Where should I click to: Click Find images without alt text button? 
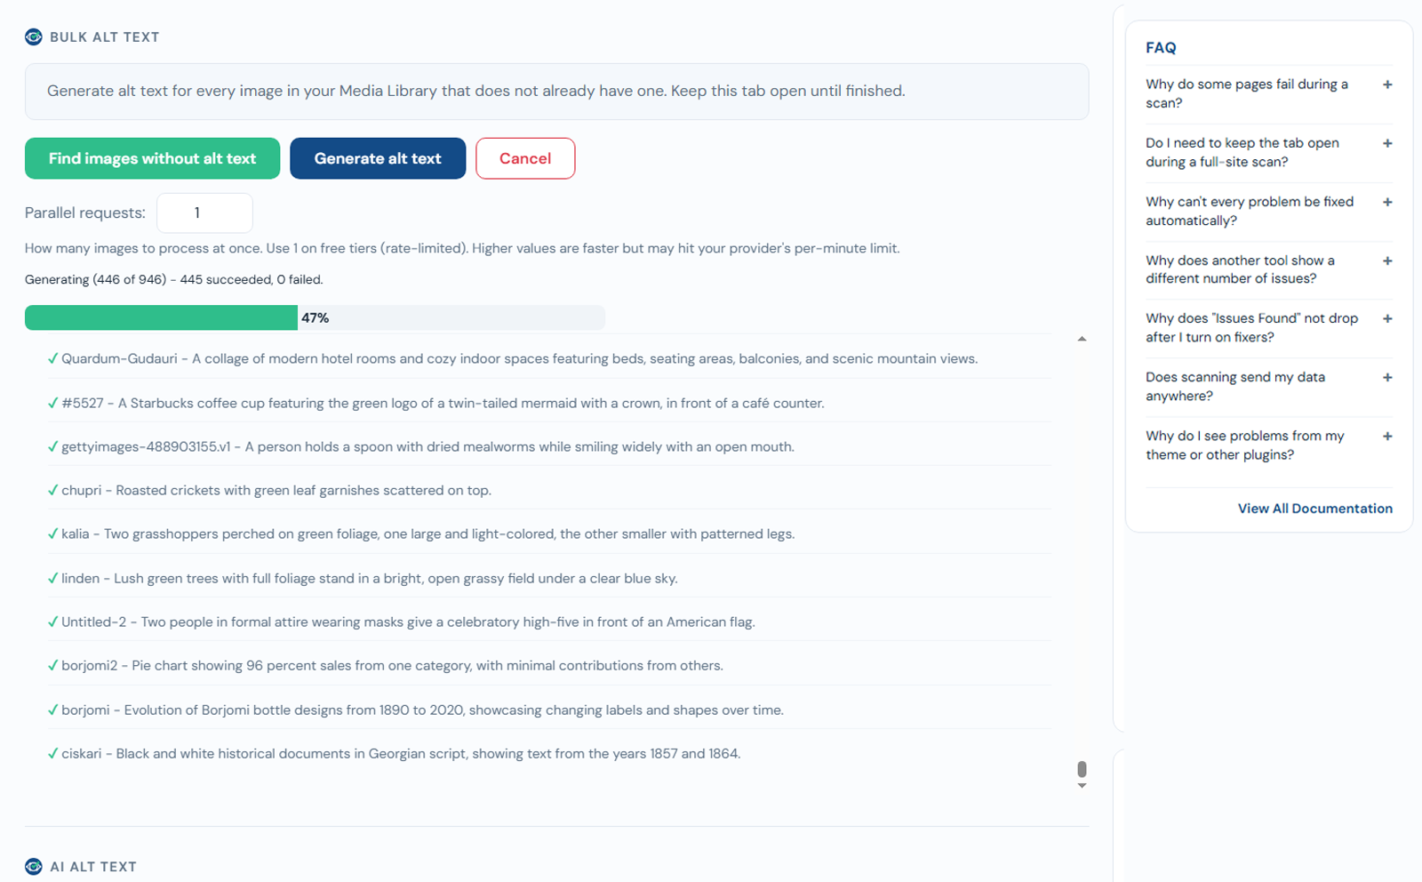(152, 158)
